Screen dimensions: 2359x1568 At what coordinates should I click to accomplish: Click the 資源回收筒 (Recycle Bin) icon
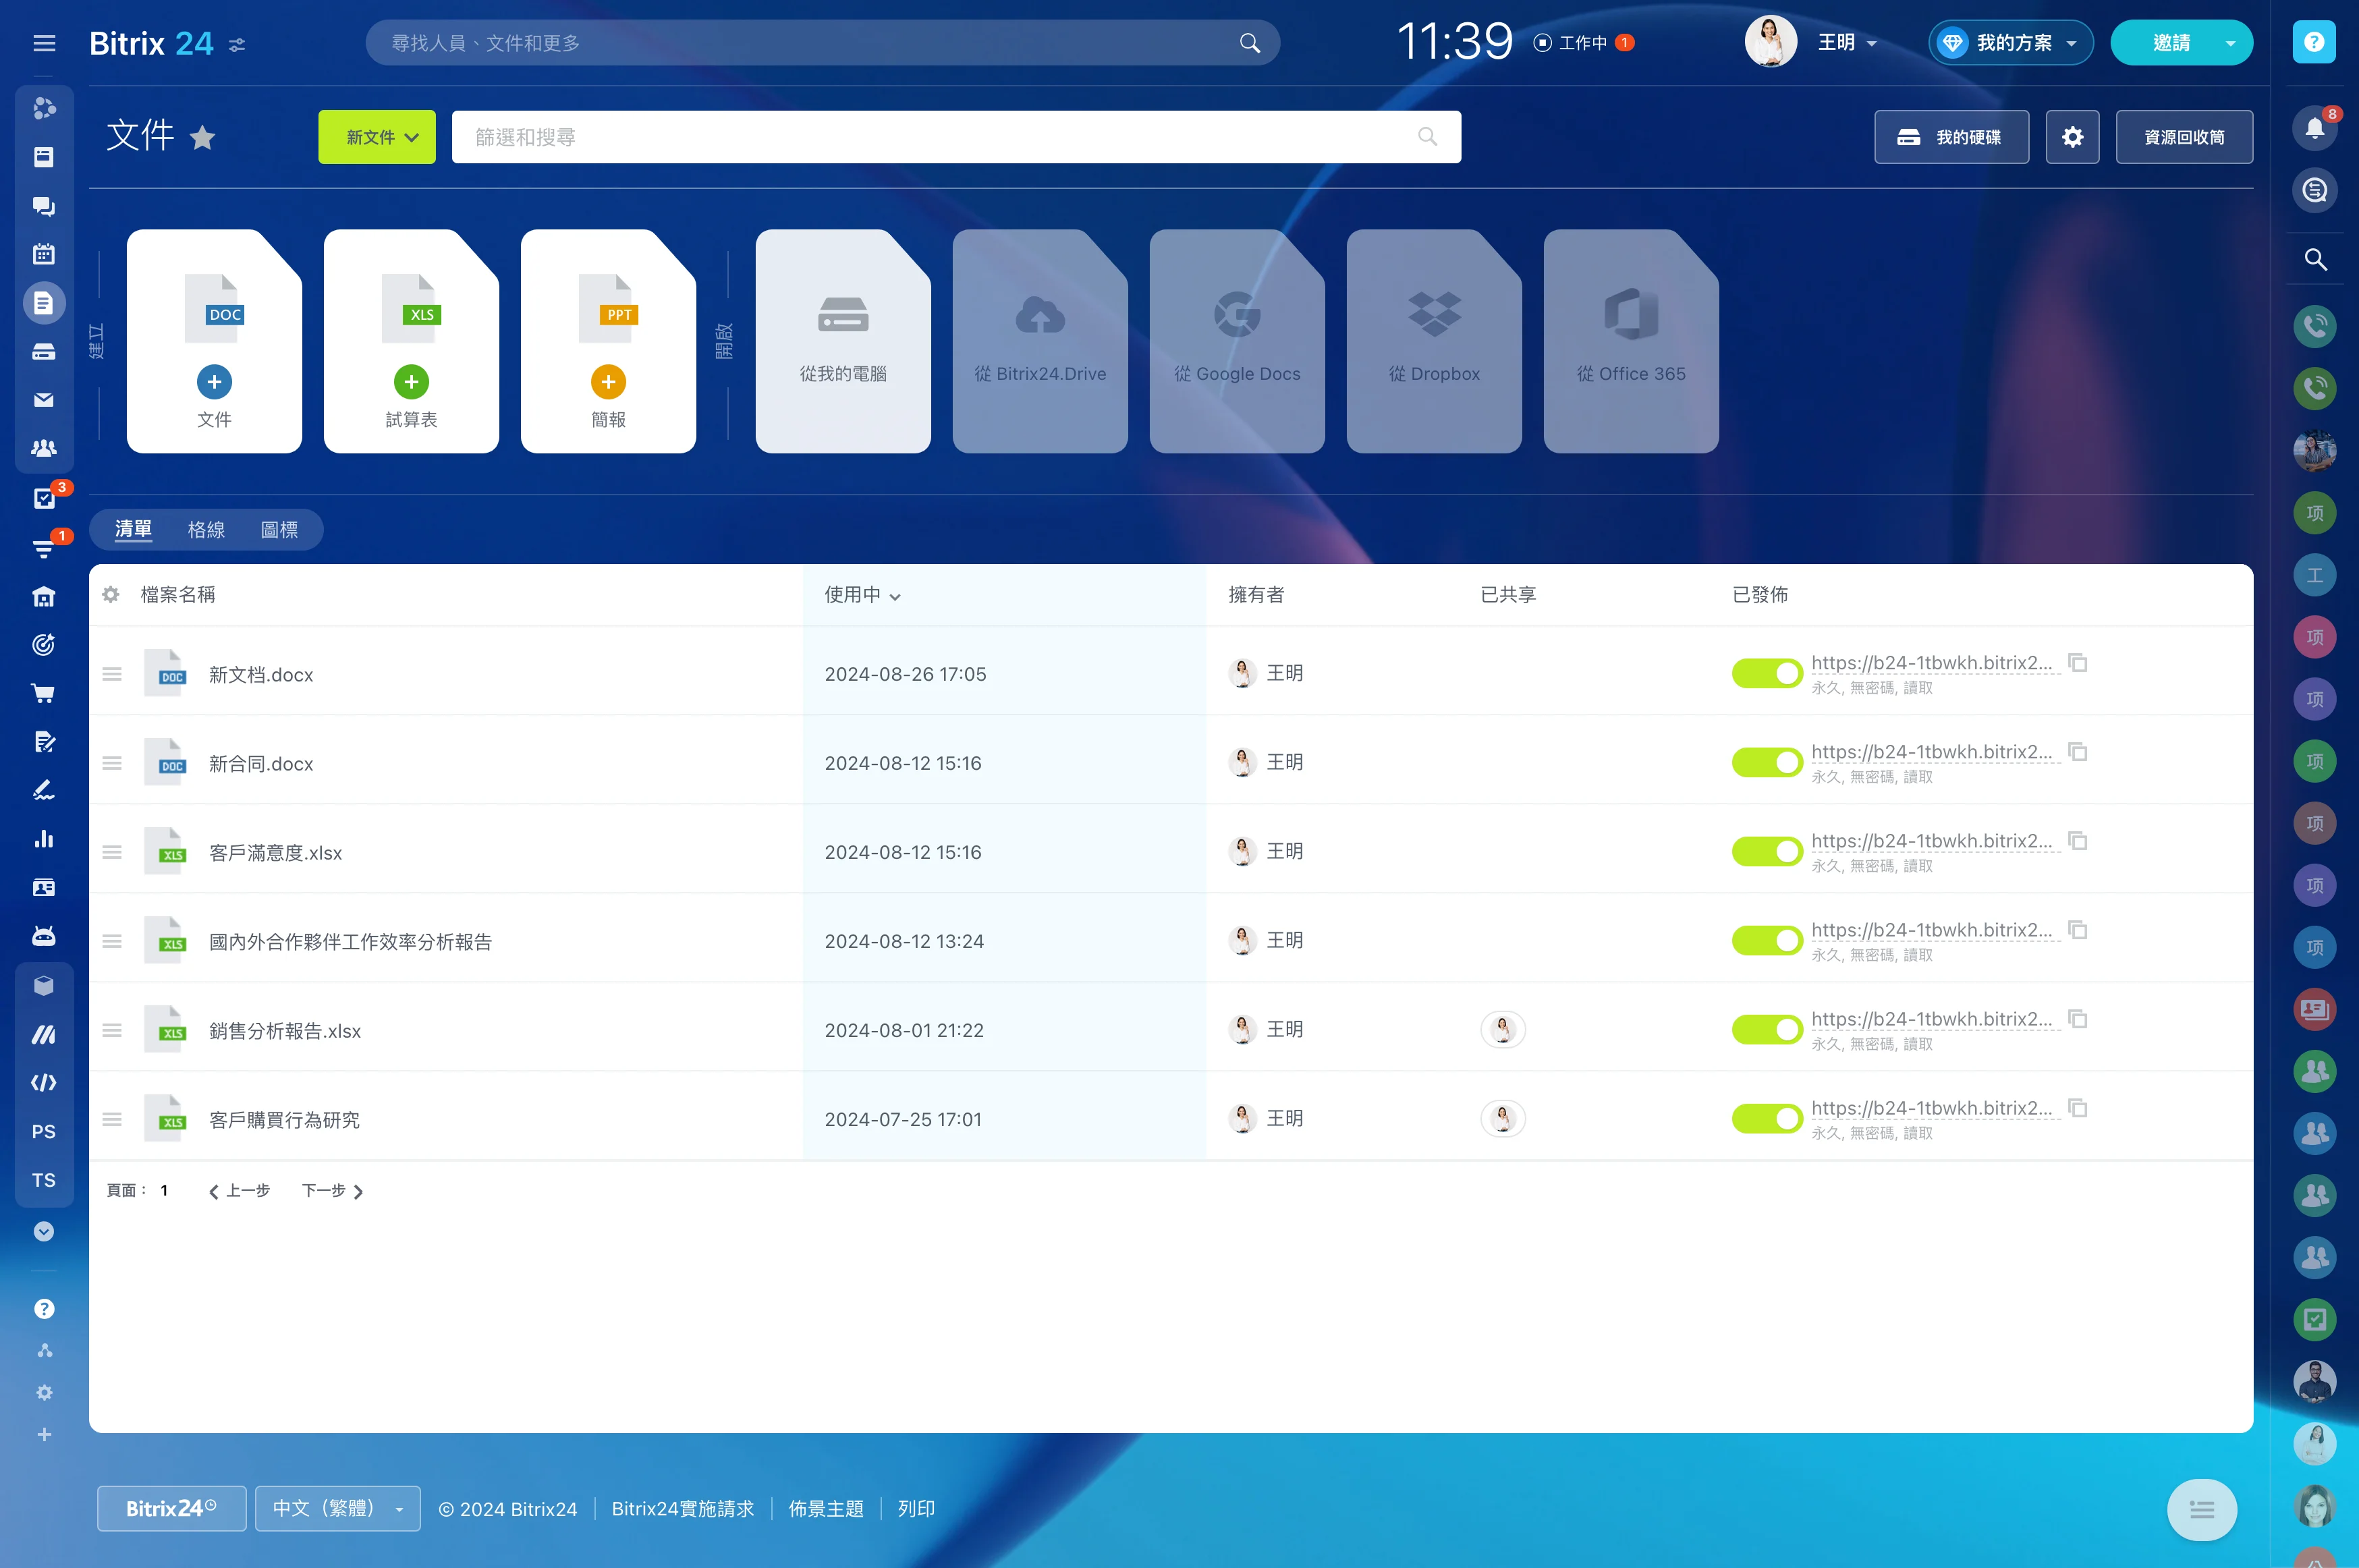(2184, 135)
